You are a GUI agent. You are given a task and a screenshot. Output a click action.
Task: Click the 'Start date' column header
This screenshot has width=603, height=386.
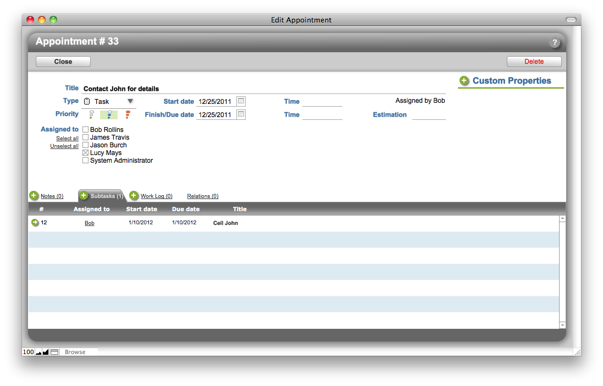[141, 209]
